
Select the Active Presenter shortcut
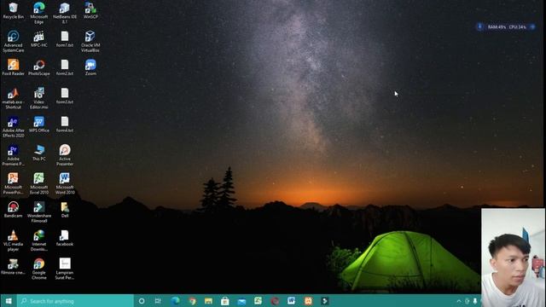[65, 155]
